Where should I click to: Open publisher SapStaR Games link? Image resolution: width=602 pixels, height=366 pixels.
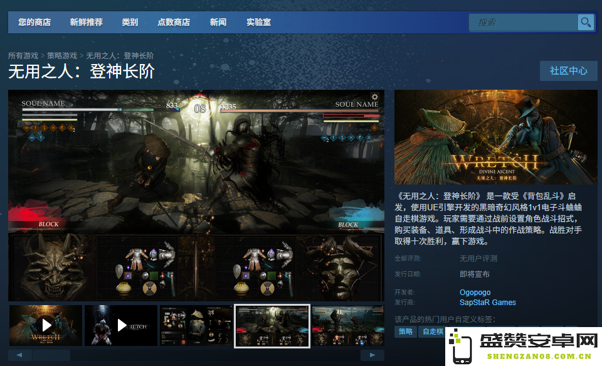488,303
